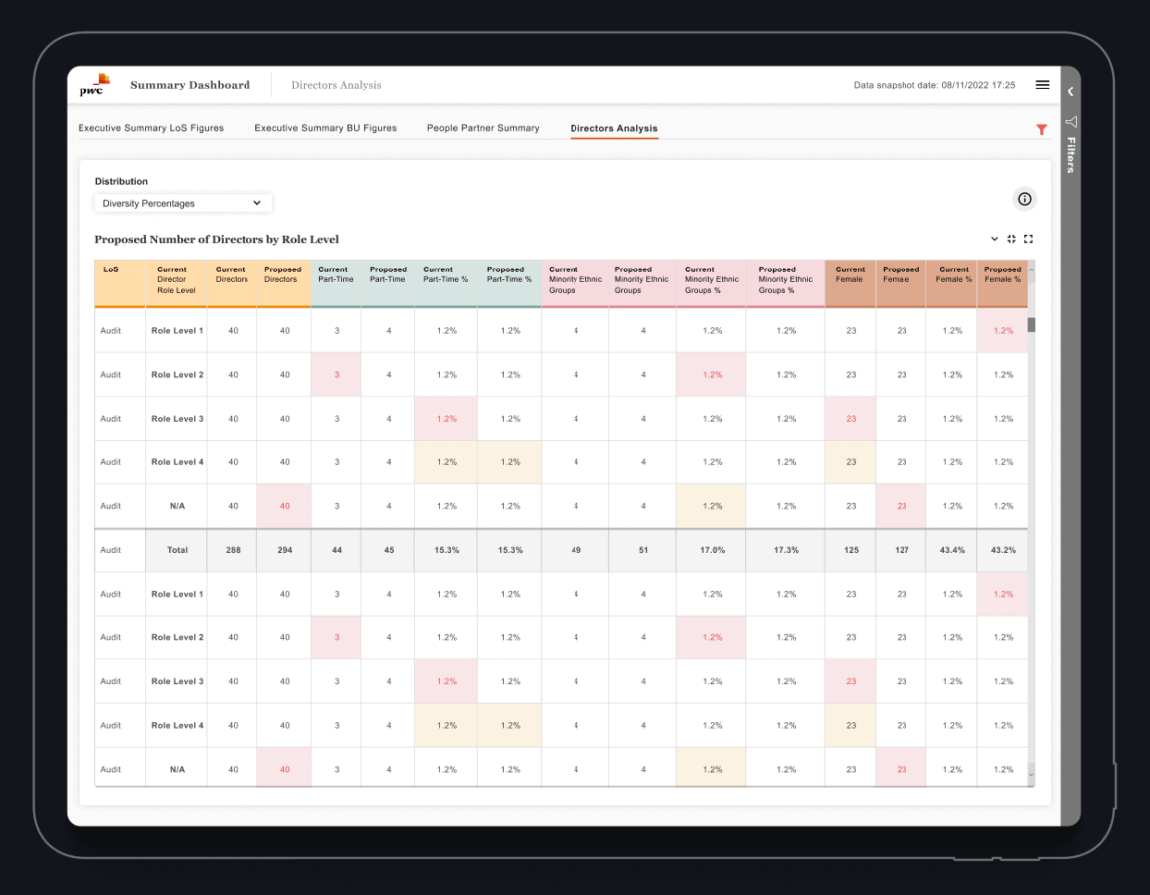
Task: Click the Summary Dashboard title
Action: coord(190,85)
